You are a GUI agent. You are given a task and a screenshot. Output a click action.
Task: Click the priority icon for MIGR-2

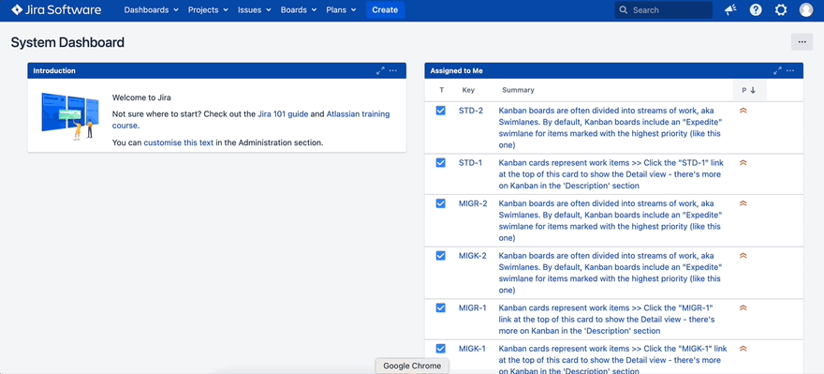point(743,203)
